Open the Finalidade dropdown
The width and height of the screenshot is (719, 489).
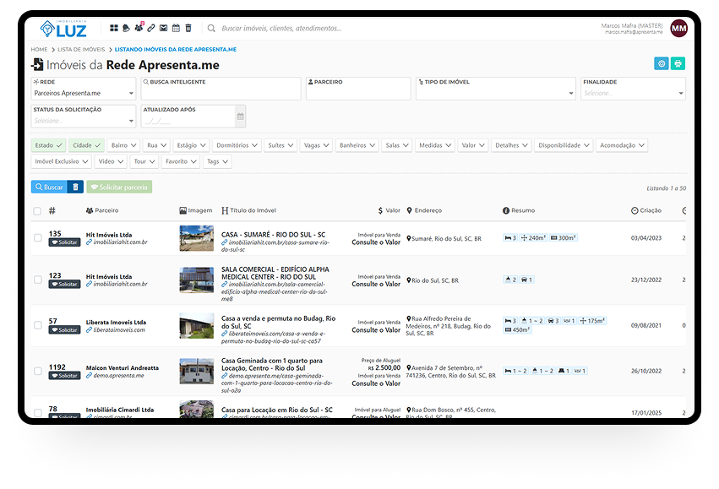[633, 89]
